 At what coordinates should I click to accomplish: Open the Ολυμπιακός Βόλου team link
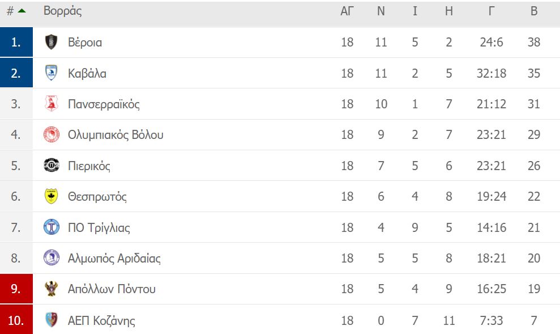116,135
